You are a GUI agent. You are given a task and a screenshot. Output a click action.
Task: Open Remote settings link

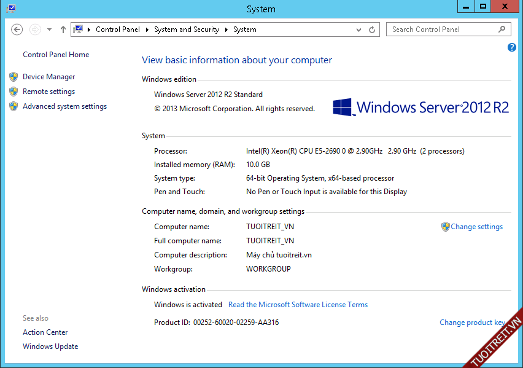(x=48, y=92)
